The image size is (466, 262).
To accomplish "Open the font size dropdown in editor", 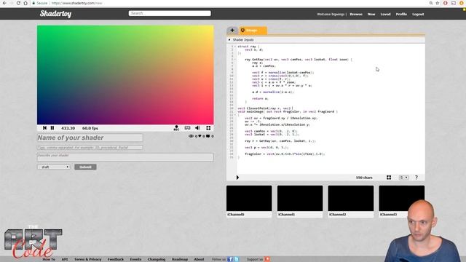I will coord(404,178).
